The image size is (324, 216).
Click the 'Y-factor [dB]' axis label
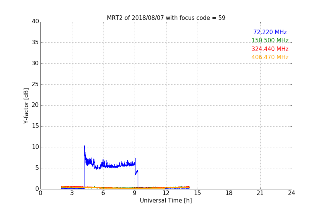coord(26,106)
